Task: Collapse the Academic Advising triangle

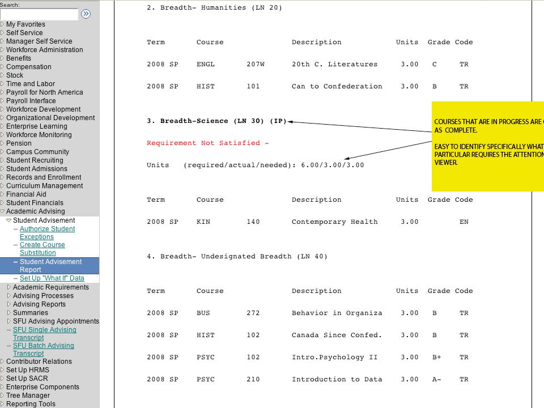Action: tap(2, 211)
